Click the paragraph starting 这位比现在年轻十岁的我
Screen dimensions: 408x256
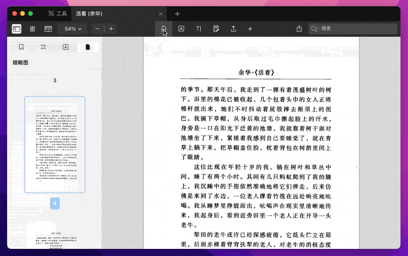(256, 196)
